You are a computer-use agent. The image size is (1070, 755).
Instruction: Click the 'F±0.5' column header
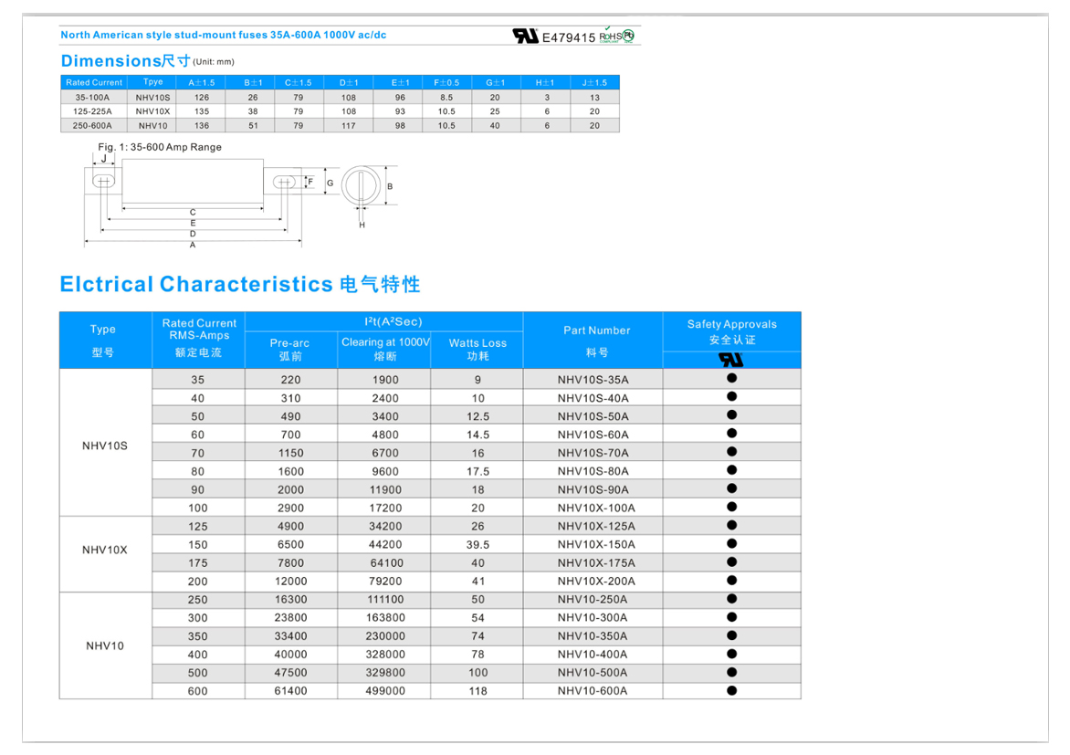[447, 82]
